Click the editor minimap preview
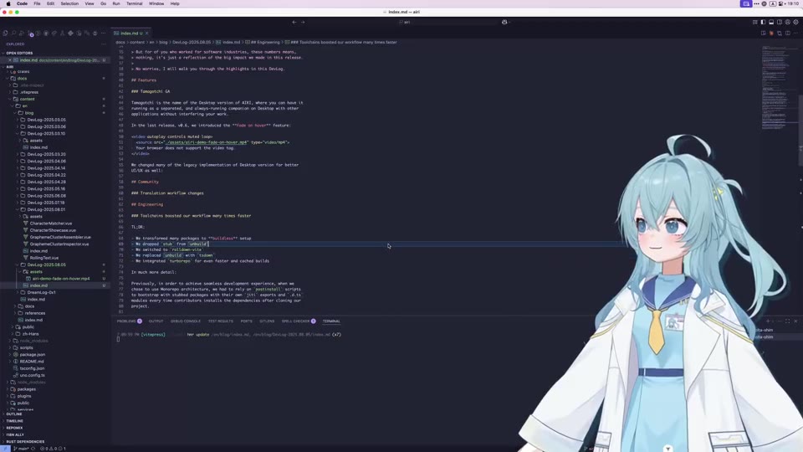 coord(778,87)
